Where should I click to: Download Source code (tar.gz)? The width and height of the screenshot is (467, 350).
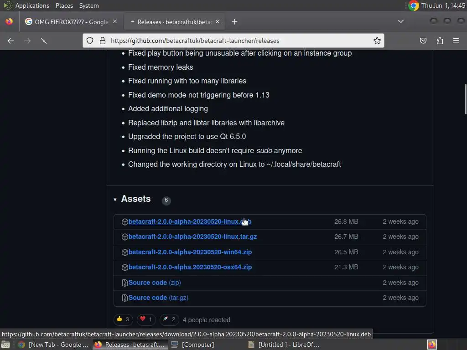click(x=158, y=298)
